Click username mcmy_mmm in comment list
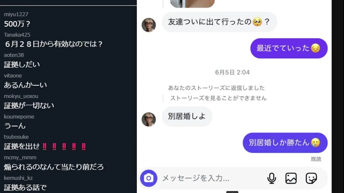Image resolution: width=344 pixels, height=193 pixels. (20, 157)
